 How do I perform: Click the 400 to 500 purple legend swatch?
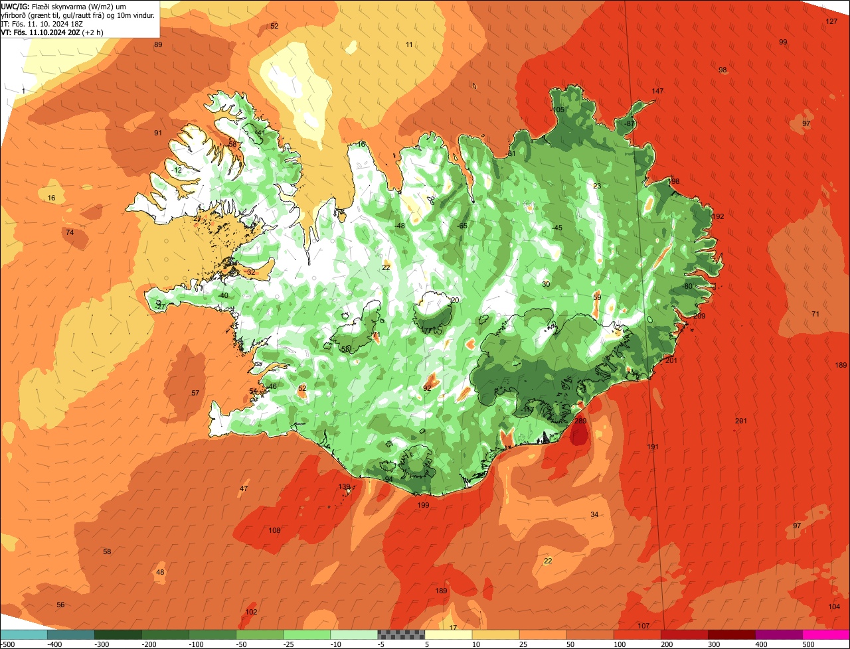point(778,634)
